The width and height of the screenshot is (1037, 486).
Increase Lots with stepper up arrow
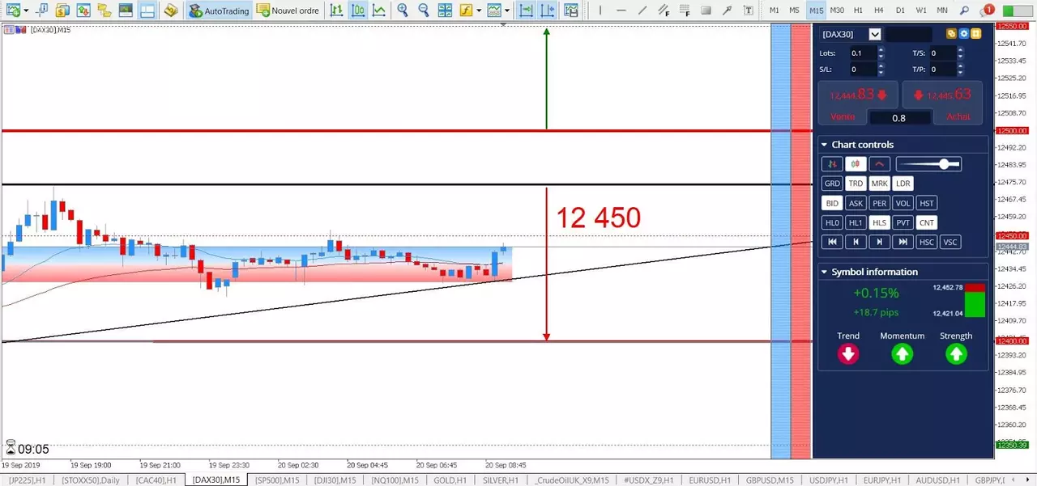pyautogui.click(x=881, y=49)
